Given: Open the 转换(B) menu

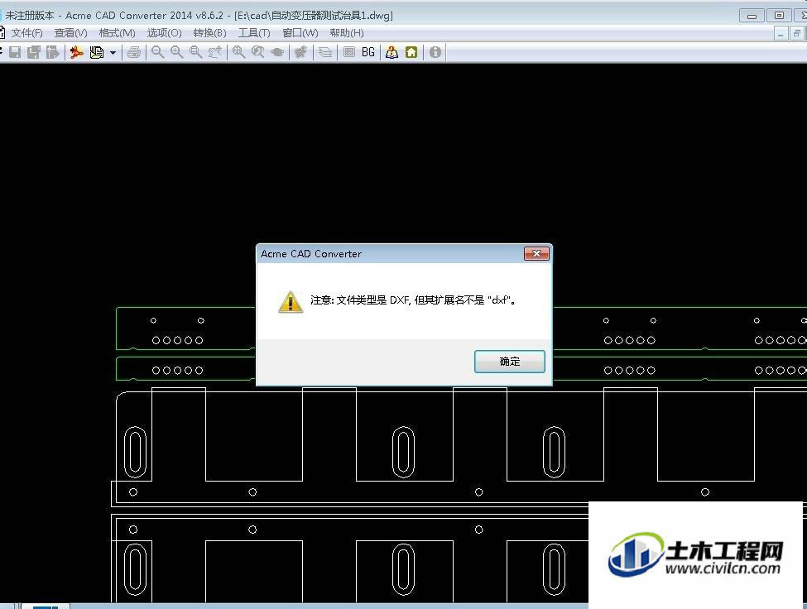Looking at the screenshot, I should tap(209, 33).
